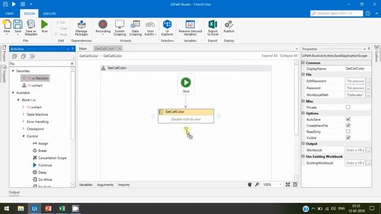The width and height of the screenshot is (381, 214).
Task: Open the Variables panel tab
Action: [86, 185]
